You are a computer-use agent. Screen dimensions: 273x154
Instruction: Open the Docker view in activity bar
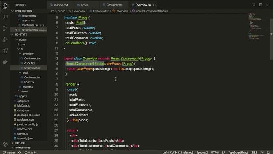pos(5,62)
